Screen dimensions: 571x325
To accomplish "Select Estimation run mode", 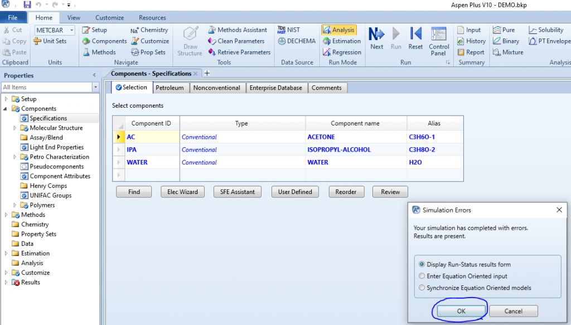I will pyautogui.click(x=342, y=41).
